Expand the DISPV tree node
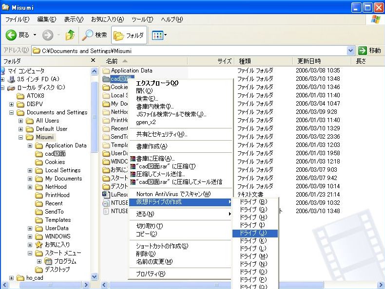Screen dimensions: 385x289 12,104
